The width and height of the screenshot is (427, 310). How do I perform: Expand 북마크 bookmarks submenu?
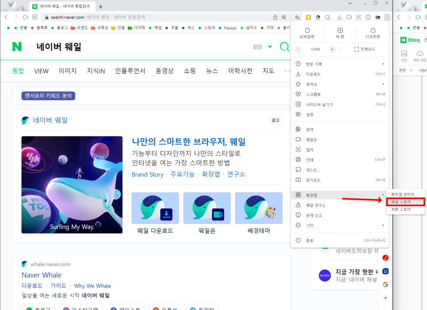[340, 84]
